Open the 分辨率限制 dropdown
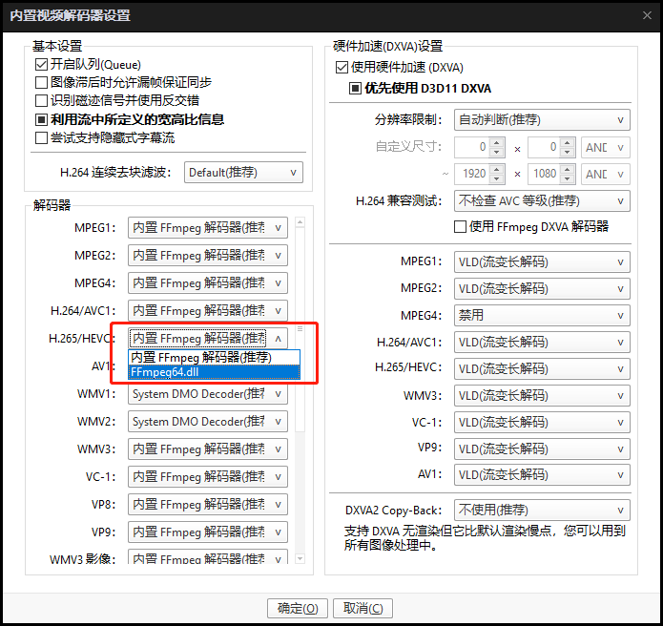 [x=541, y=119]
